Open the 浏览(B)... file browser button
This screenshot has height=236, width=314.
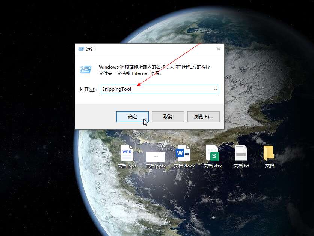pyautogui.click(x=204, y=117)
